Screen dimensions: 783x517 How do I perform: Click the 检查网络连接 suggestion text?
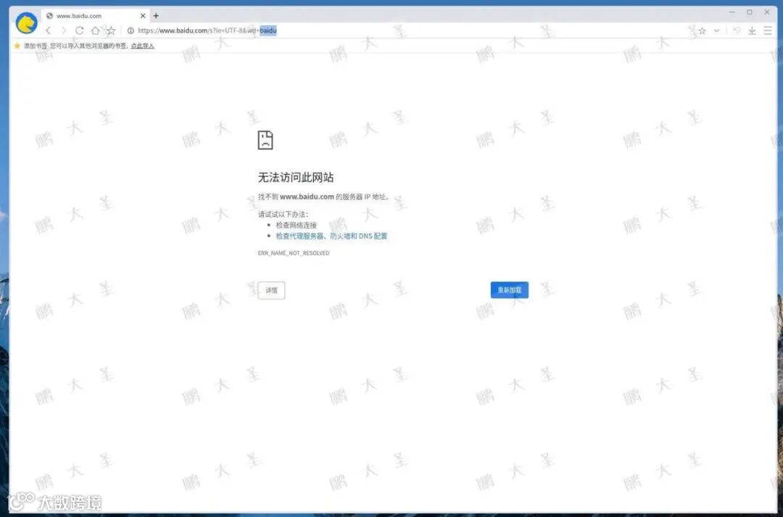[296, 226]
